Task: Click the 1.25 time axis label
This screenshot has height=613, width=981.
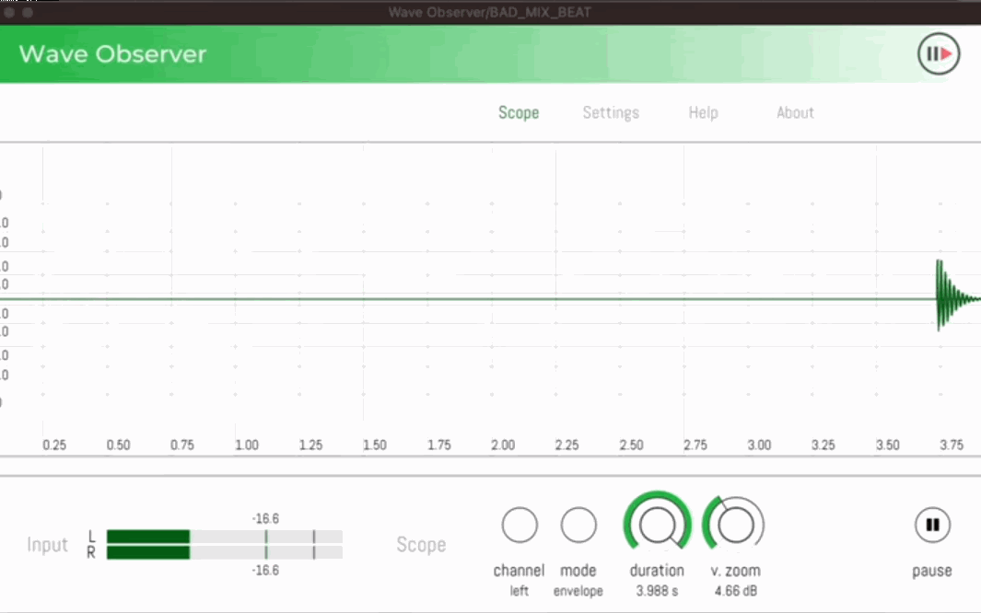Action: click(x=310, y=445)
